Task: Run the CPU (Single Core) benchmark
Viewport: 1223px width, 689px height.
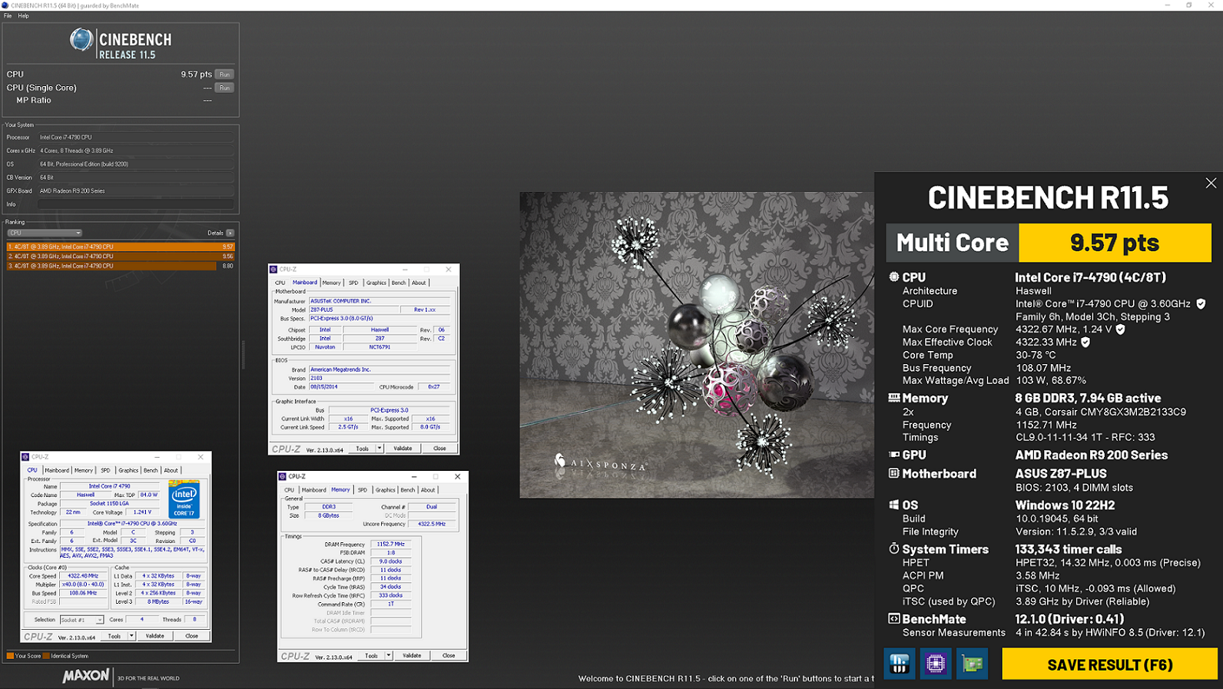Action: click(224, 88)
